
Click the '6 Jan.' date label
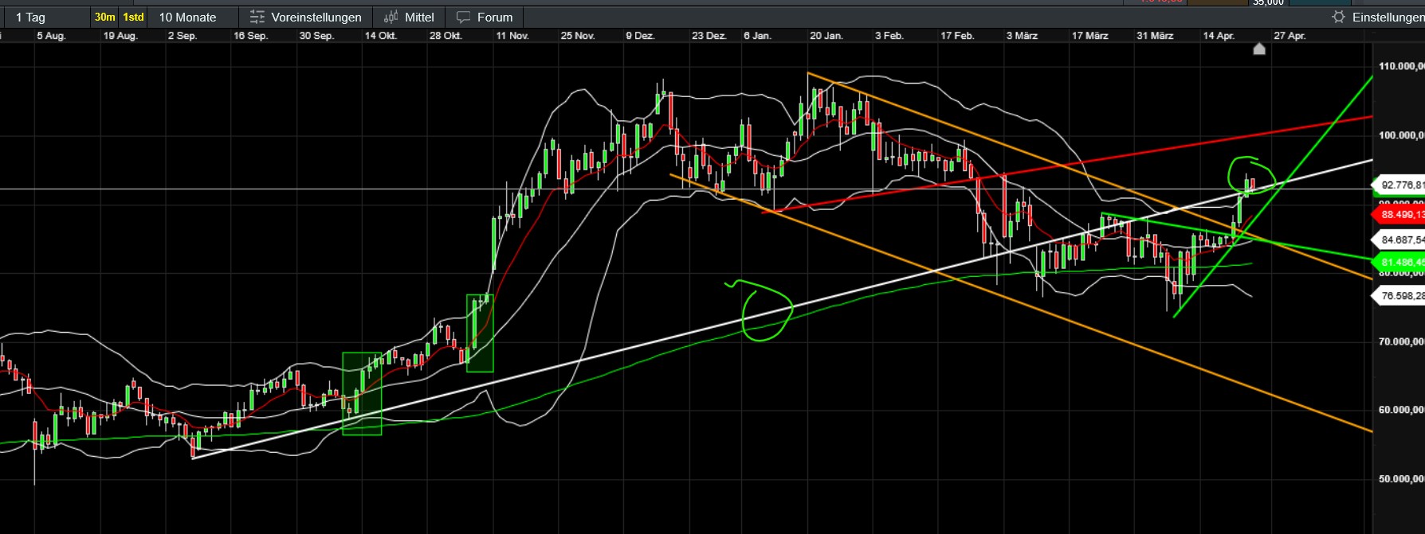coord(758,36)
